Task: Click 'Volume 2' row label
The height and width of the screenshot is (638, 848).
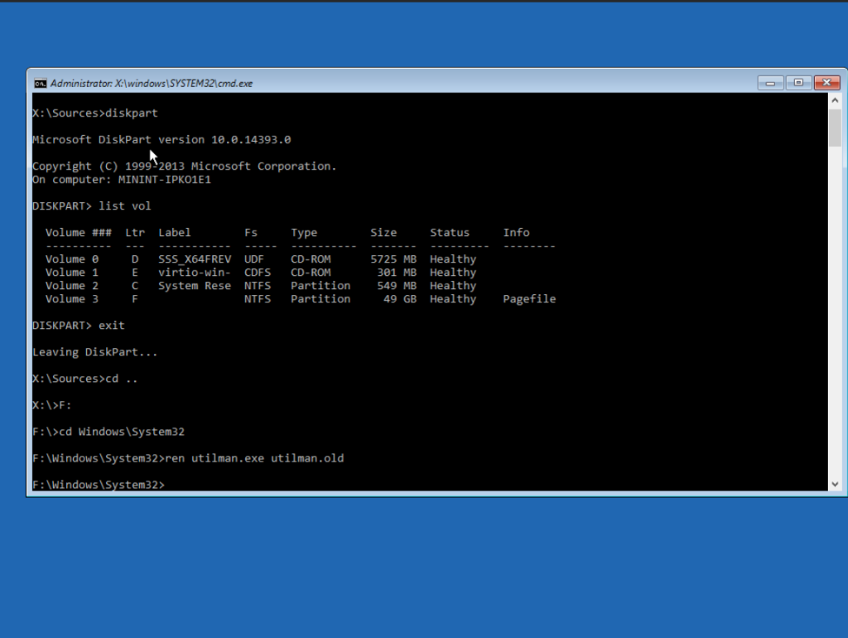Action: coord(72,286)
